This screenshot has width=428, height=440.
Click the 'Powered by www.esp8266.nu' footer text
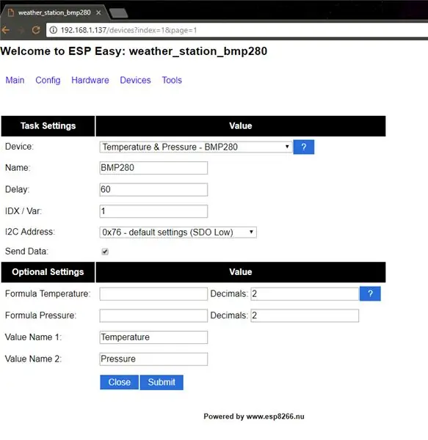pyautogui.click(x=254, y=417)
